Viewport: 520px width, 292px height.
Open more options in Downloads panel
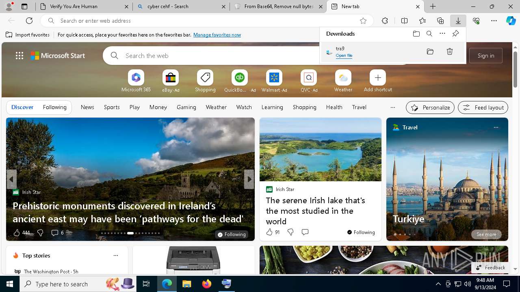tap(442, 34)
